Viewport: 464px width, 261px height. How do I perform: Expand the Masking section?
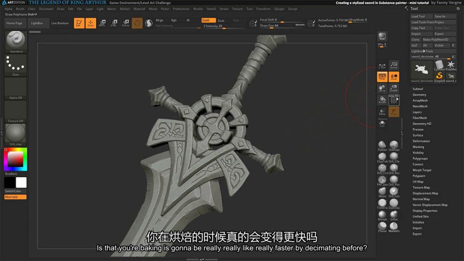418,147
